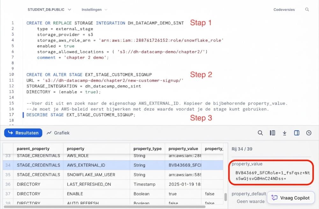Screen dimensions: 319x209
Task: Click the Copilot sparkle icon
Action: coord(274,198)
